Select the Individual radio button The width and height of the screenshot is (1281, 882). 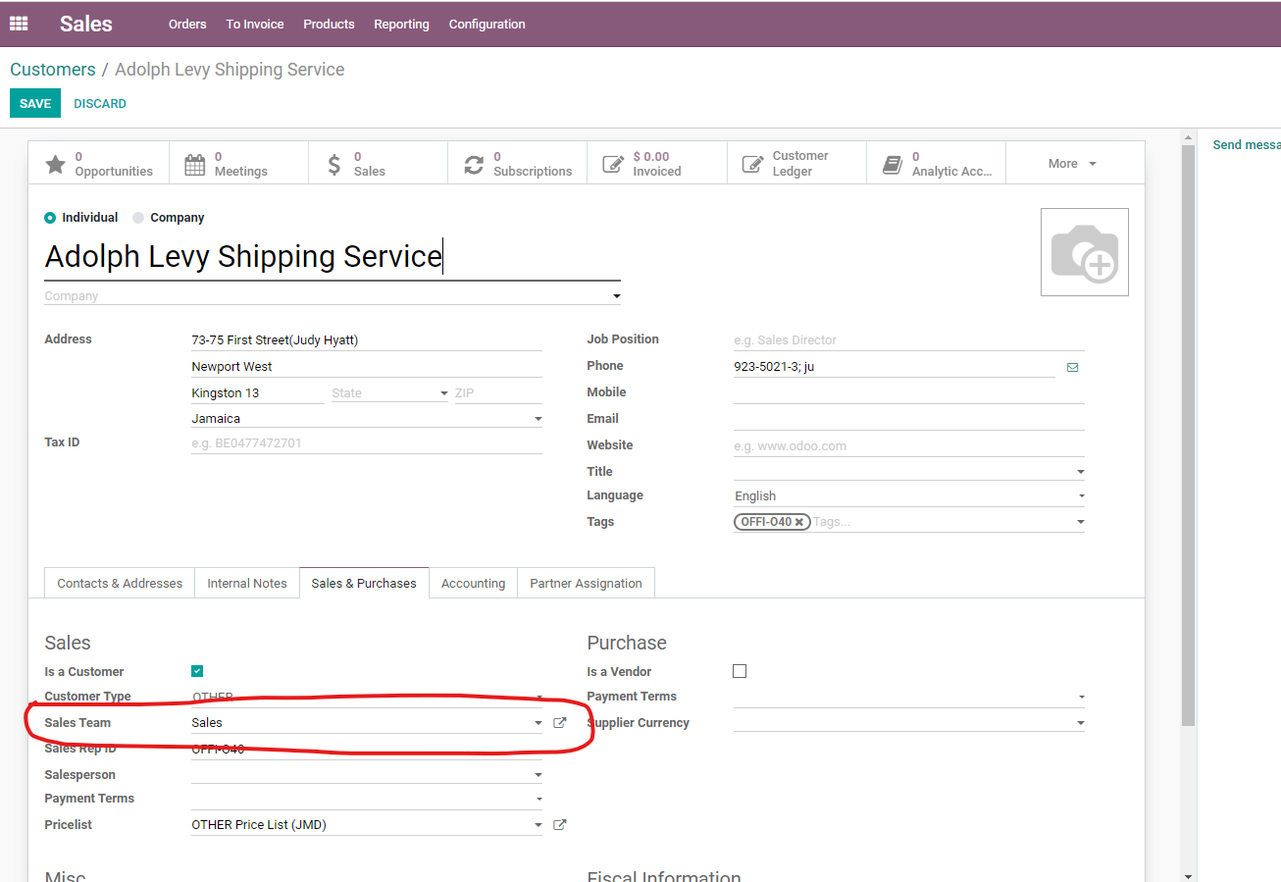coord(51,218)
